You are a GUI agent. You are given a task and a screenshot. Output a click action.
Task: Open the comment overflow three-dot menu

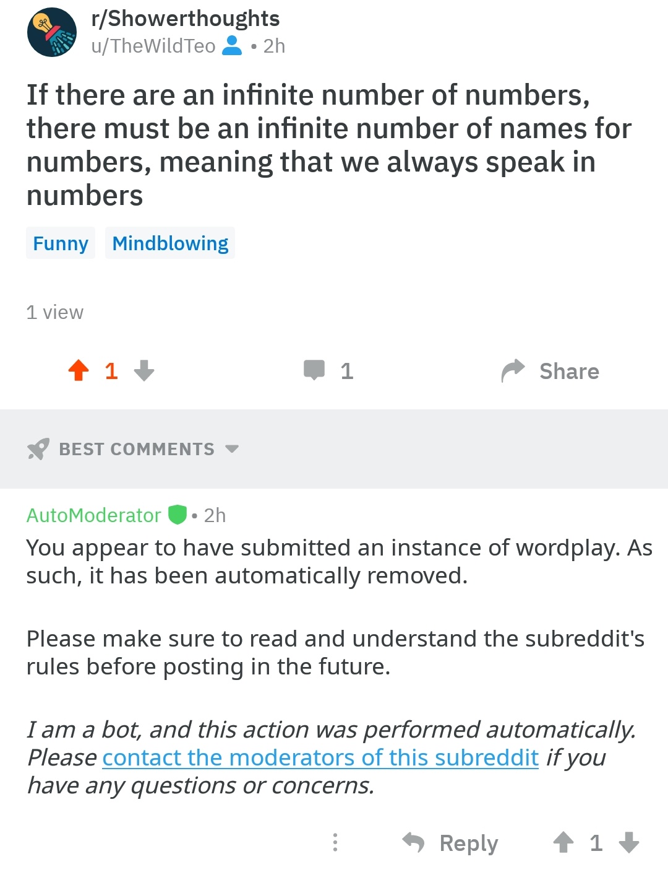click(334, 843)
